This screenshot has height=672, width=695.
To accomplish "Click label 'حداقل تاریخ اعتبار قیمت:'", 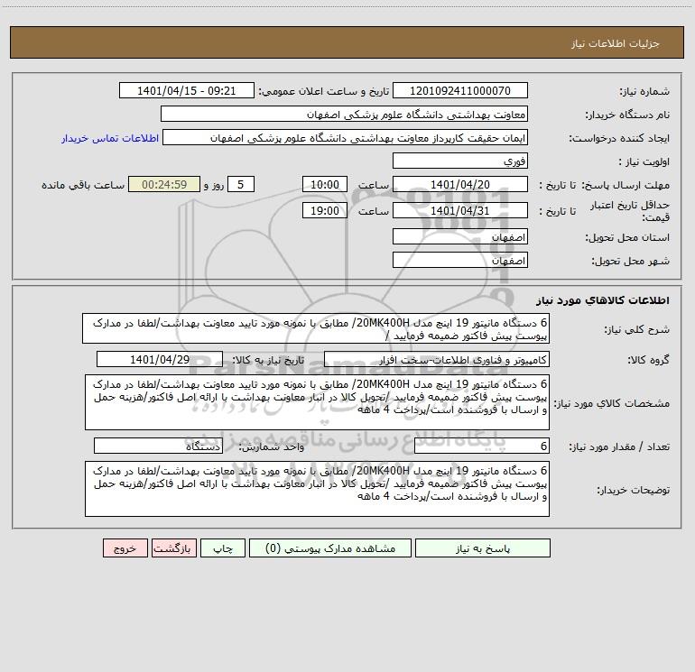I will [630, 211].
